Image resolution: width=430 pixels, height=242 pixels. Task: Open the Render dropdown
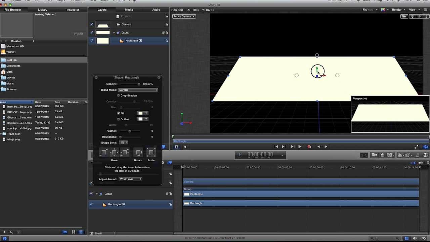[x=398, y=10]
